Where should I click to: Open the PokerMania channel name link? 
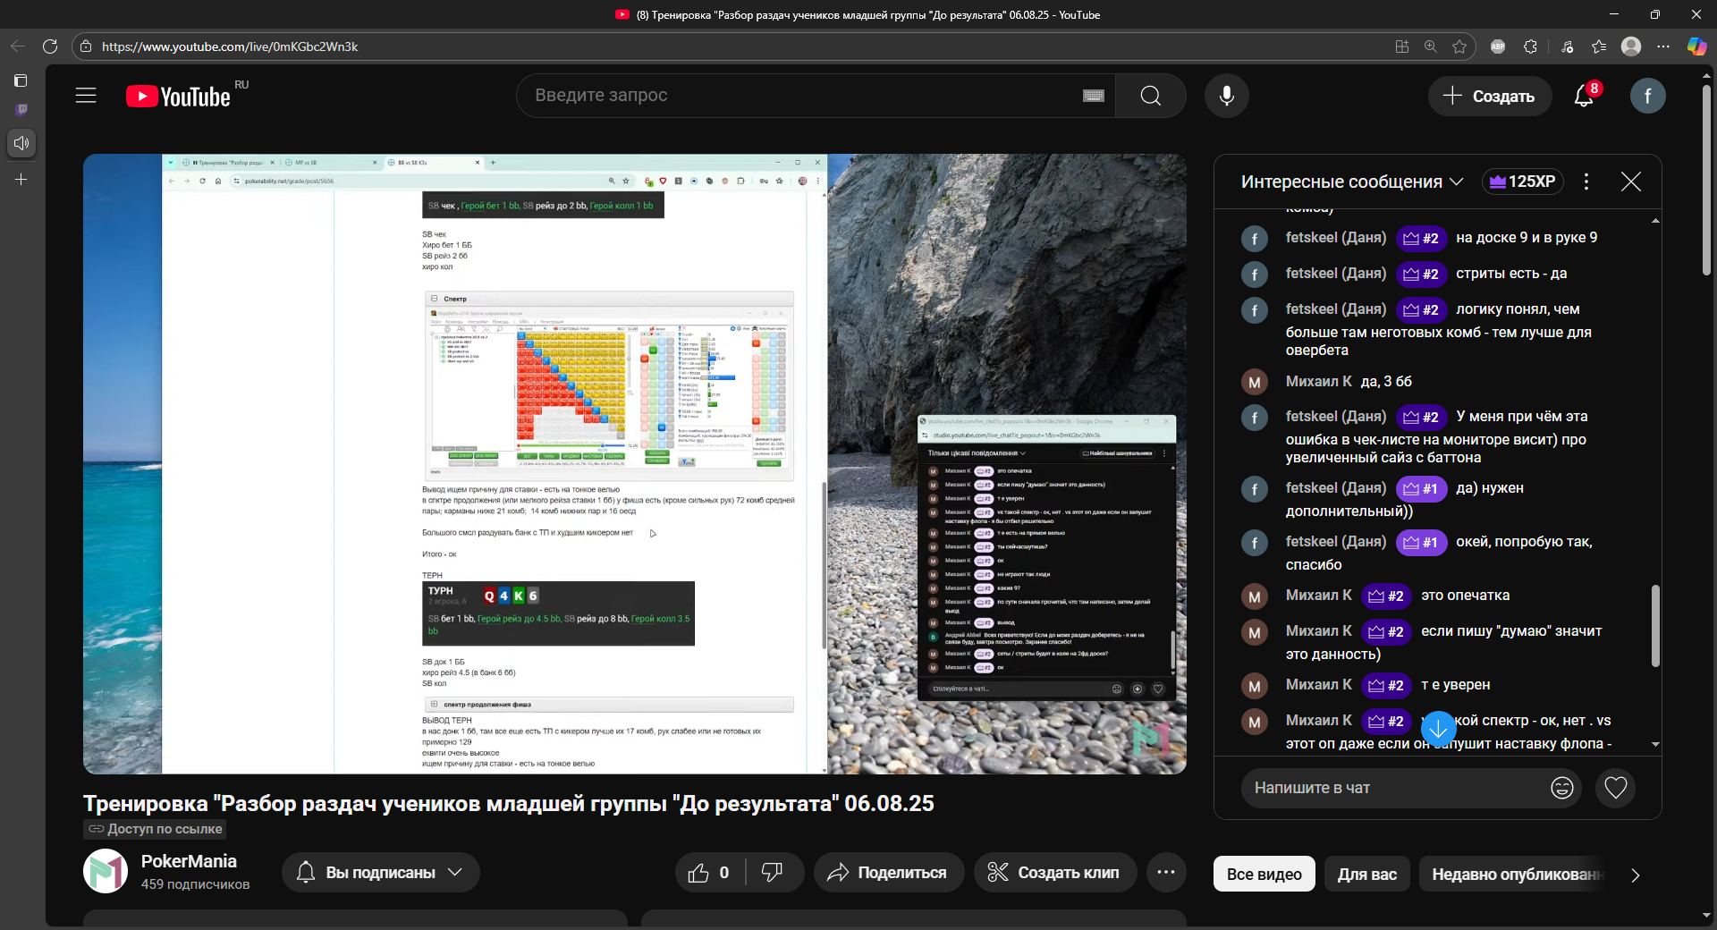[189, 861]
